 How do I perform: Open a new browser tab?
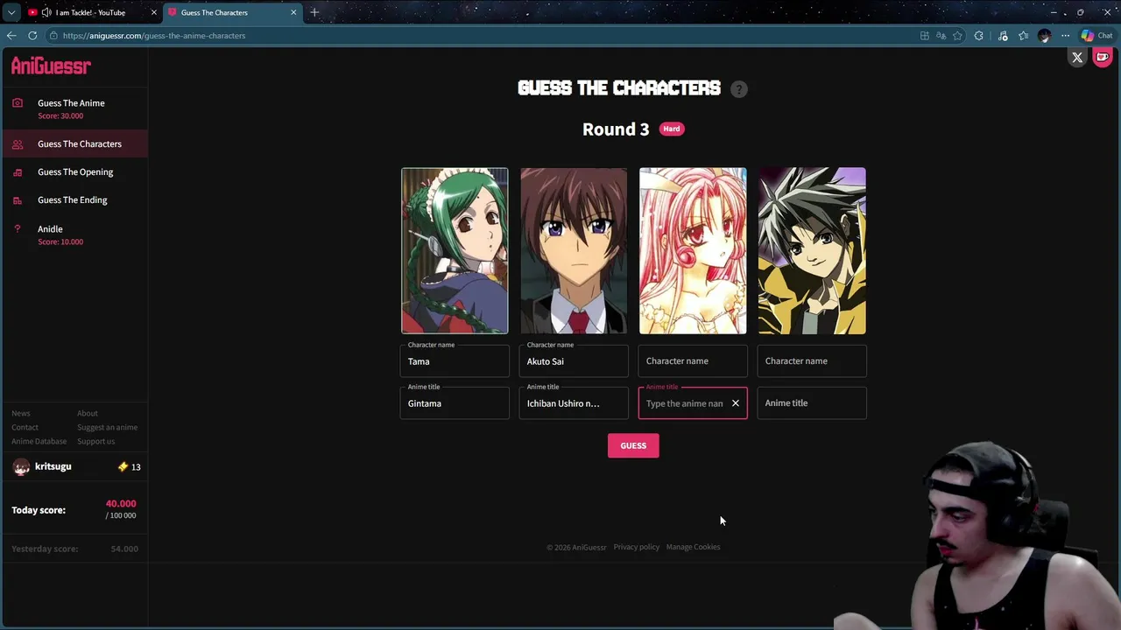pos(314,13)
